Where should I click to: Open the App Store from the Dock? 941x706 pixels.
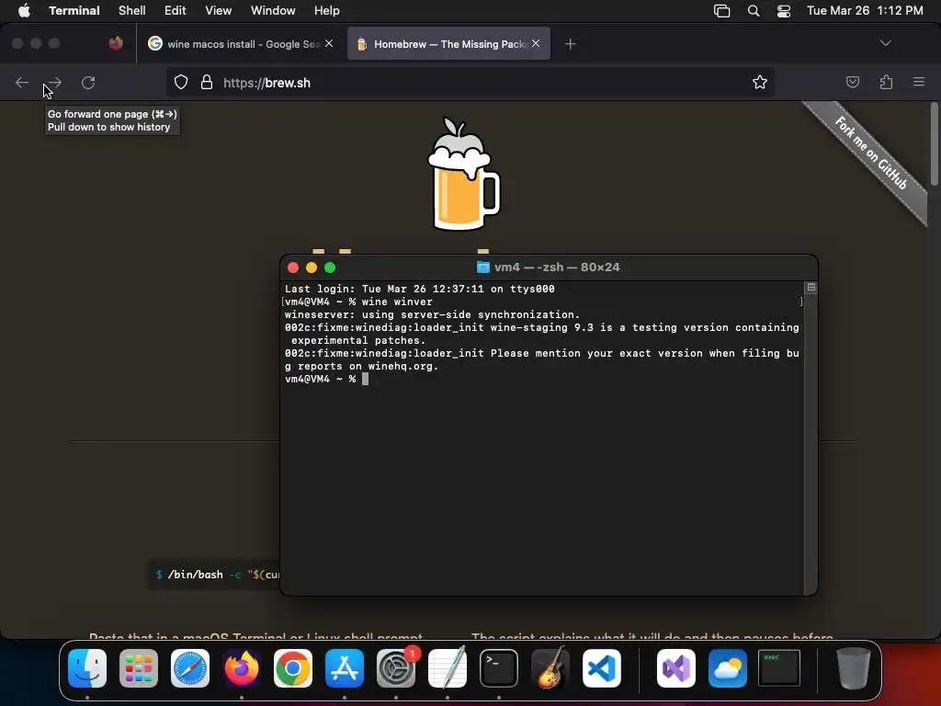(345, 668)
